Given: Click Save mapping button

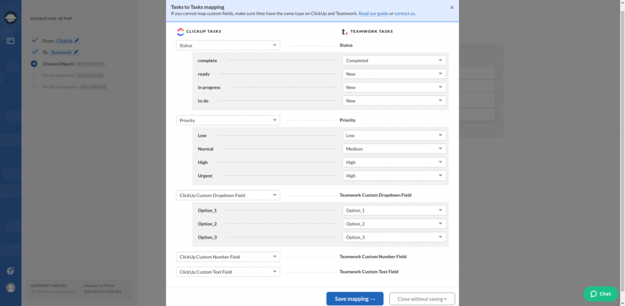Looking at the screenshot, I should coord(355,299).
